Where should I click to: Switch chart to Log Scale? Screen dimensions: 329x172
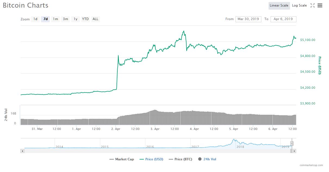tap(299, 5)
